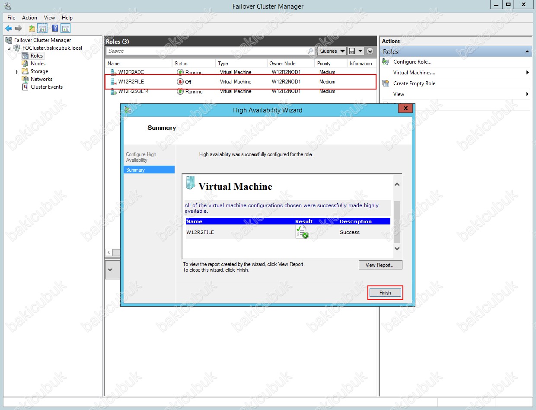Click the Configure Role icon in Actions
Image resolution: width=536 pixels, height=410 pixels.
click(386, 62)
